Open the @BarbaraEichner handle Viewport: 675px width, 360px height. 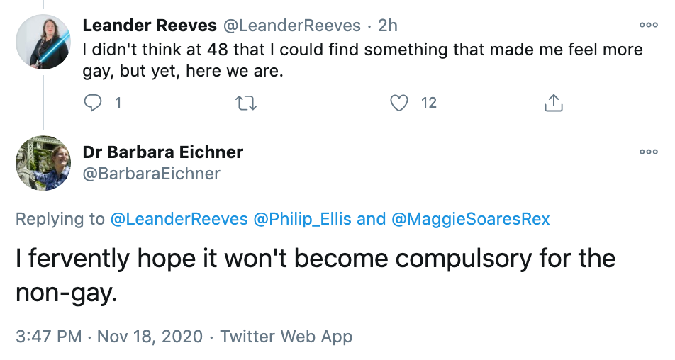click(152, 174)
